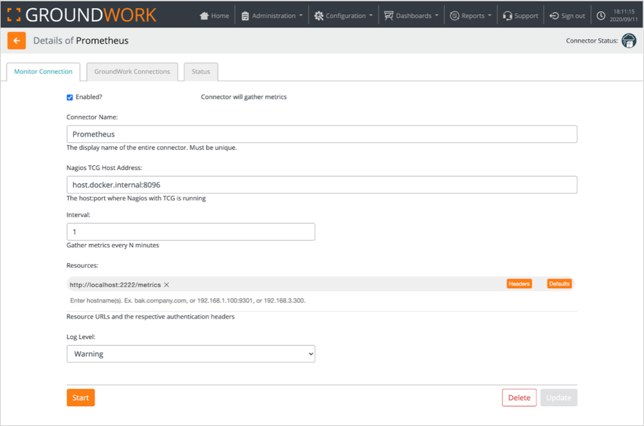
Task: Click 'Connector will gather metrics' text
Action: [244, 97]
